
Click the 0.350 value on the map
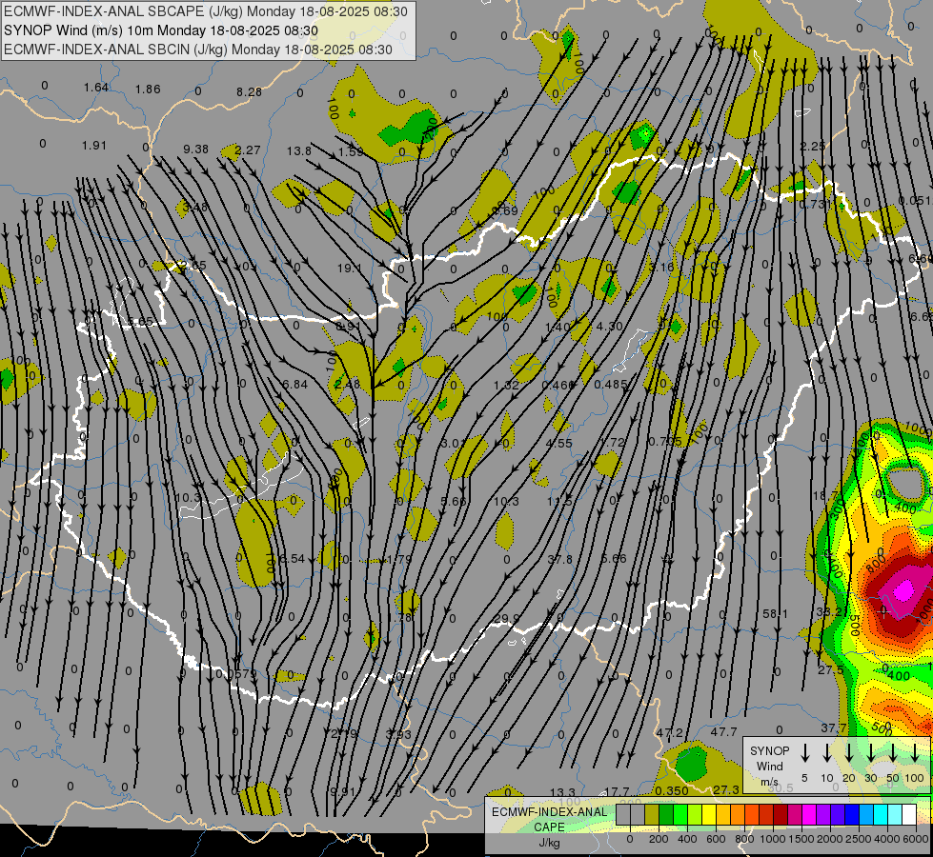[672, 790]
